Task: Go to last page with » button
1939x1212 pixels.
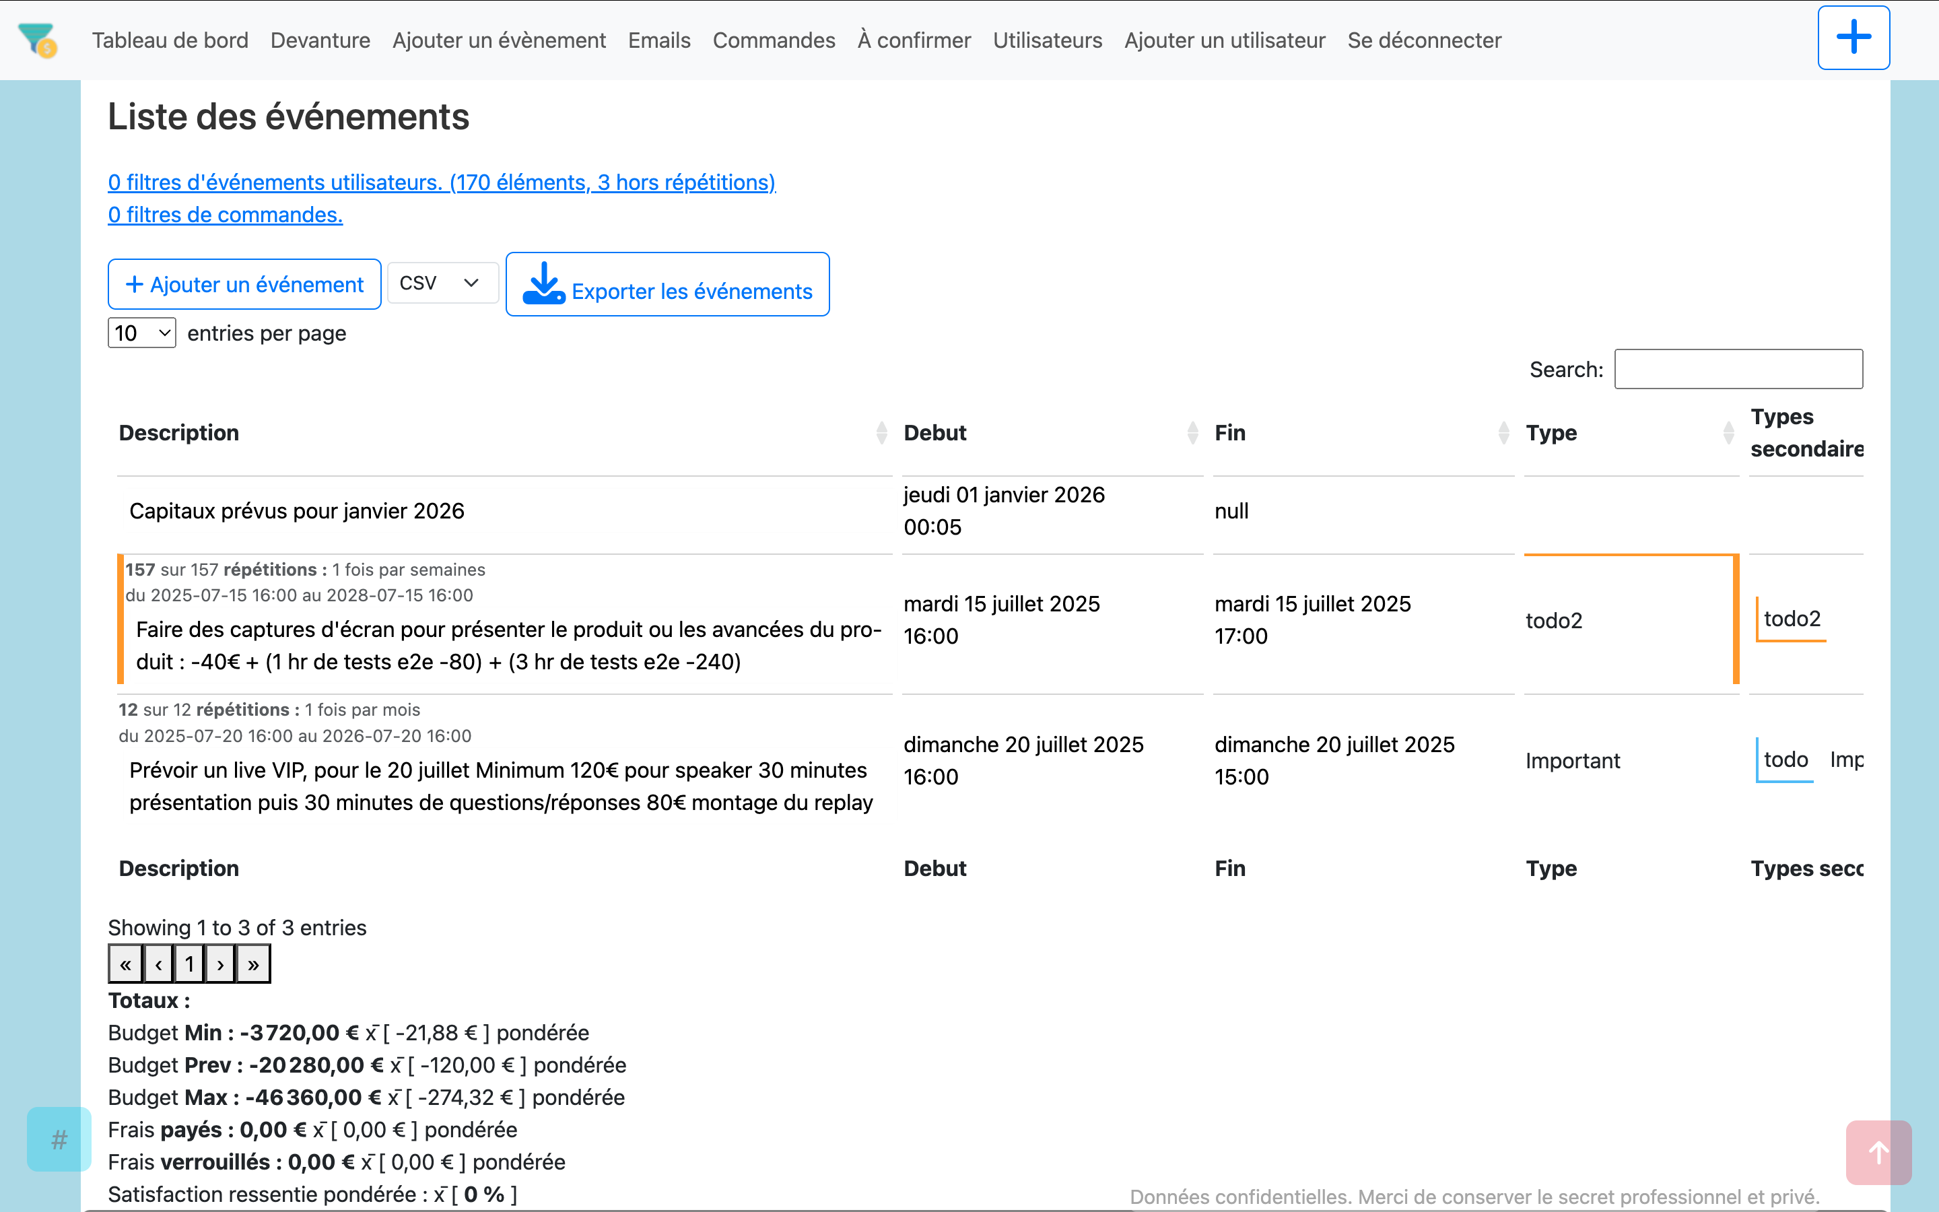Action: point(253,964)
